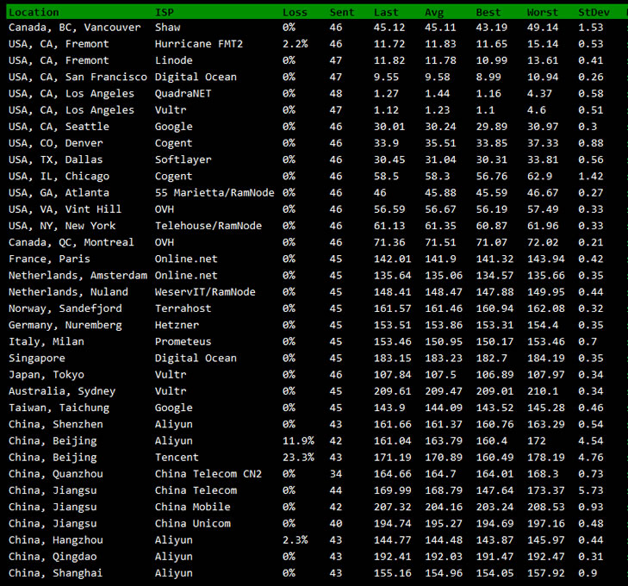This screenshot has width=628, height=586.
Task: Click China, Quanzhou location
Action: coord(56,474)
